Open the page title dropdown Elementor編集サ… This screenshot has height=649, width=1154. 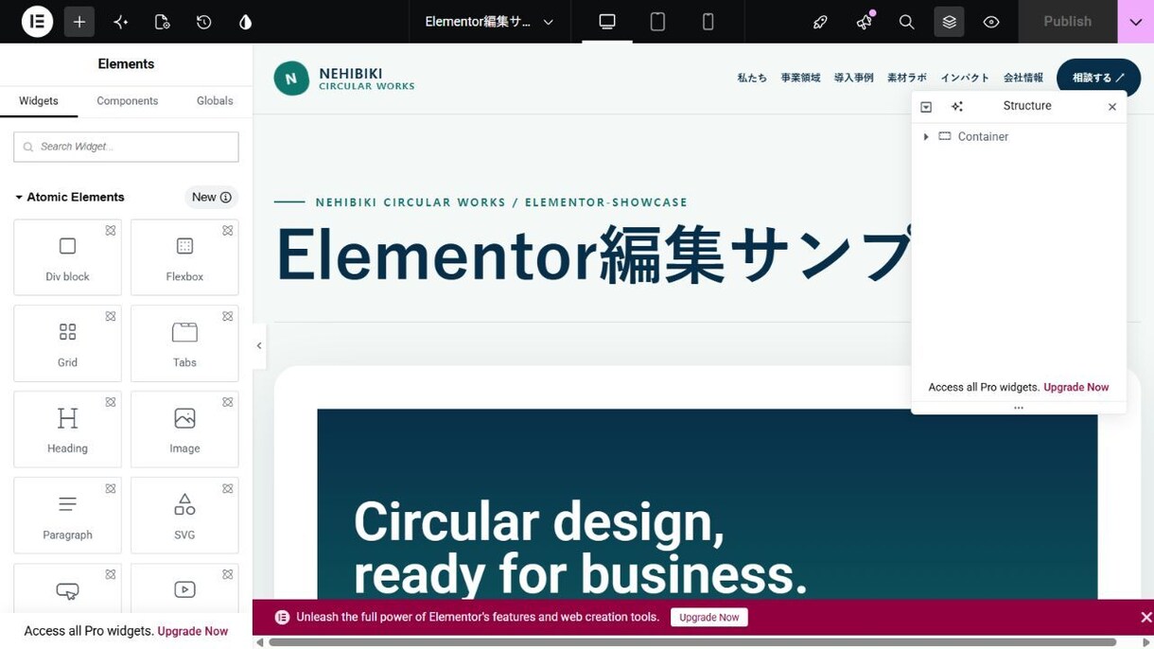click(489, 21)
